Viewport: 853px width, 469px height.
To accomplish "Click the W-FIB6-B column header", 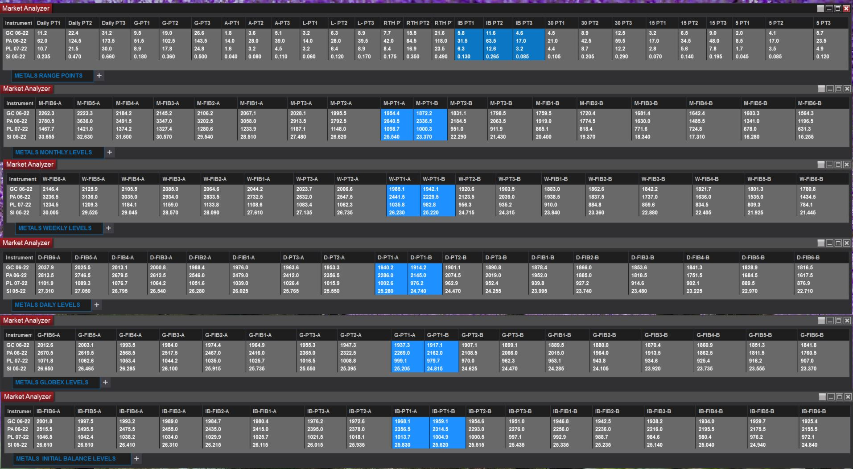I will point(823,179).
